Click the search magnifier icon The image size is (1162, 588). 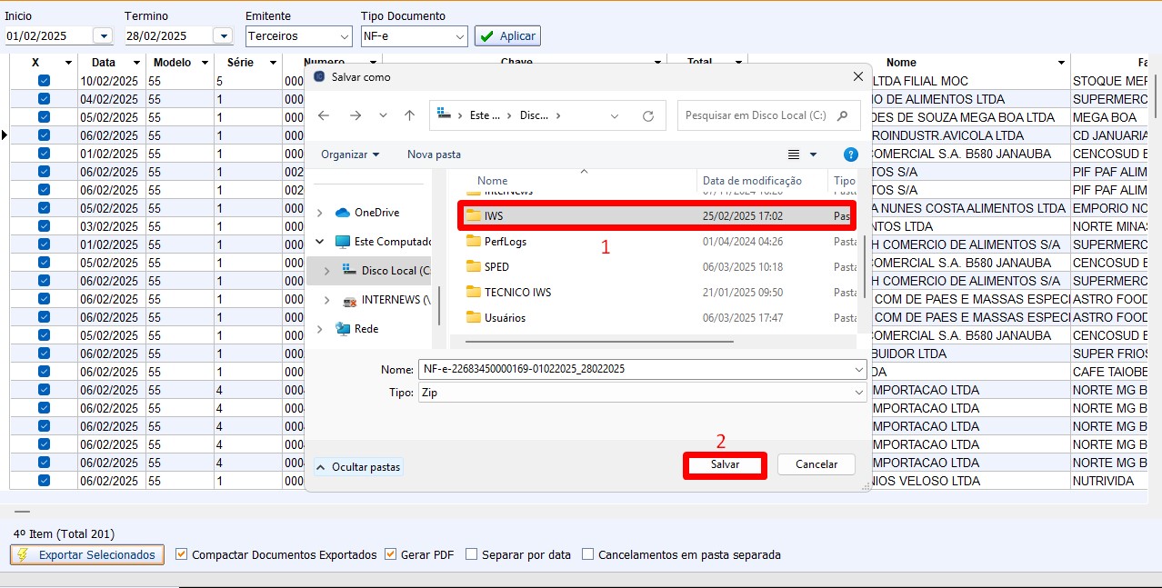(843, 115)
